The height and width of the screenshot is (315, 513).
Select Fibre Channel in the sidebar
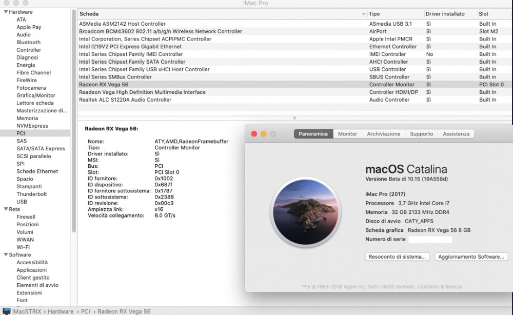point(33,73)
